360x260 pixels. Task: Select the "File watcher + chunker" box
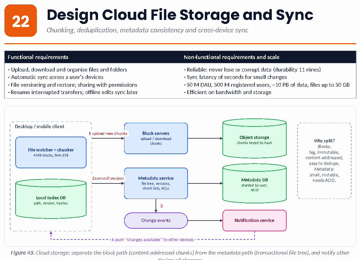[x=51, y=152]
